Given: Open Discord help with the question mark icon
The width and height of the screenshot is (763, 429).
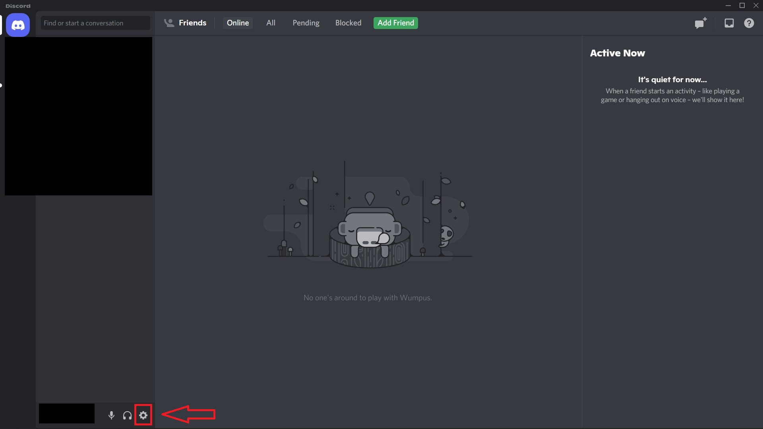Looking at the screenshot, I should pyautogui.click(x=749, y=23).
